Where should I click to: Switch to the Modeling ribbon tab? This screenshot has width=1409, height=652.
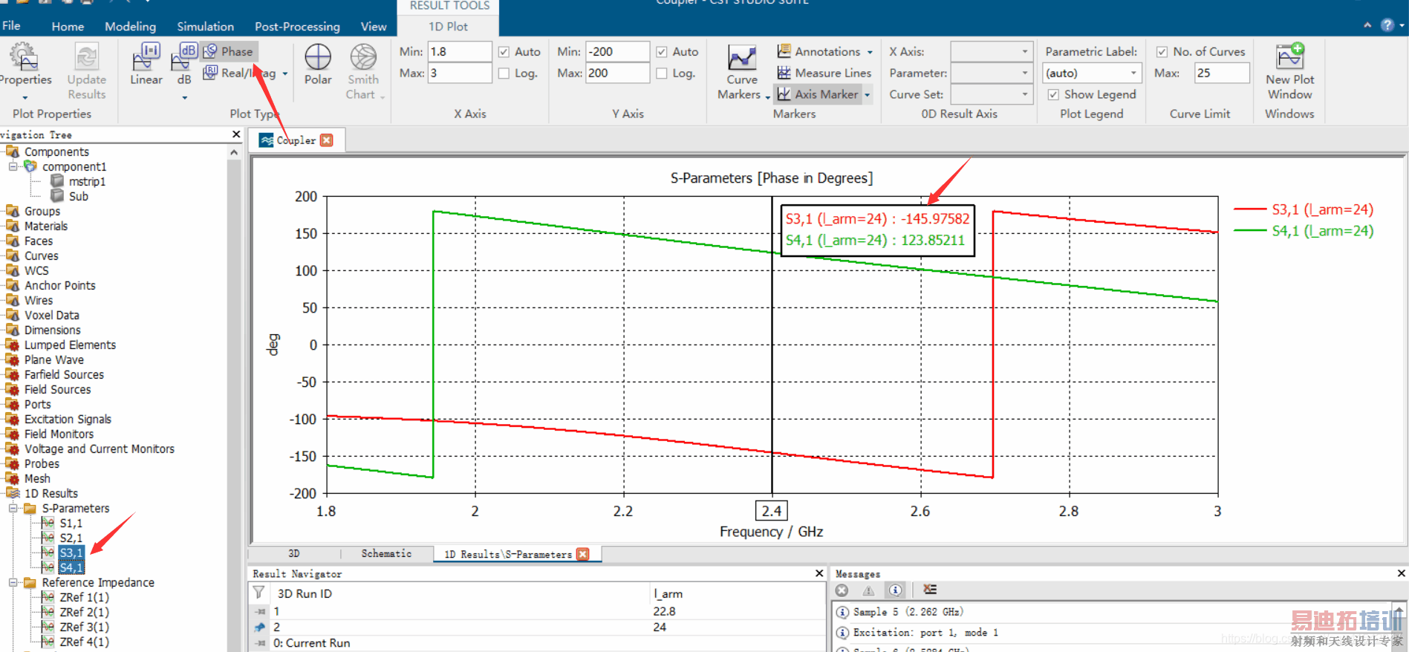point(130,26)
